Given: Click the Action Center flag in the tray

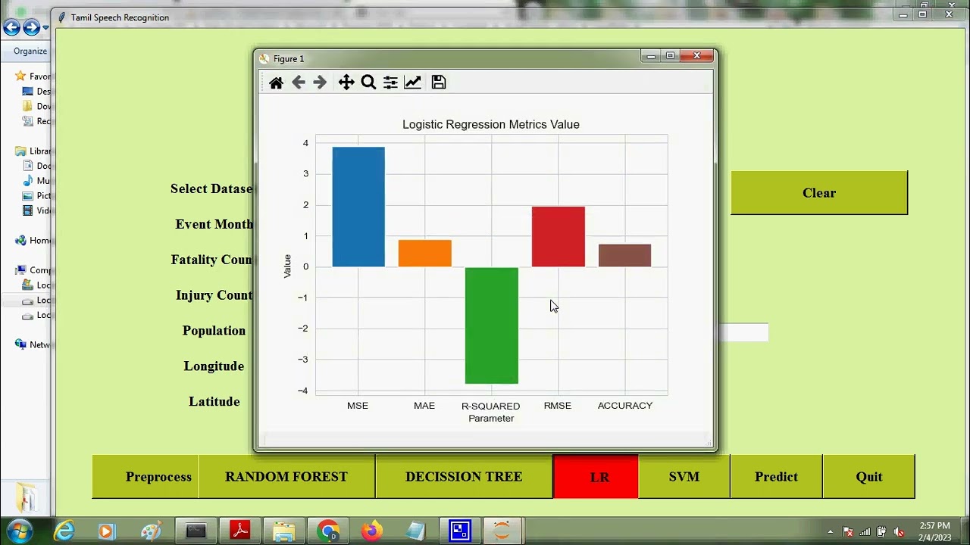Looking at the screenshot, I should click(x=848, y=532).
